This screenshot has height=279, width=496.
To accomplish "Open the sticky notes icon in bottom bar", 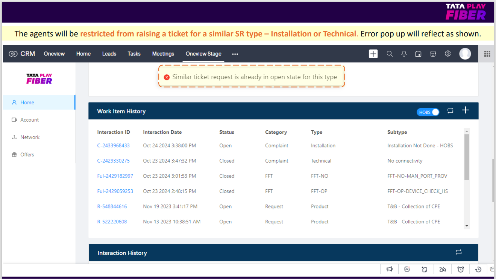I will tap(425, 269).
